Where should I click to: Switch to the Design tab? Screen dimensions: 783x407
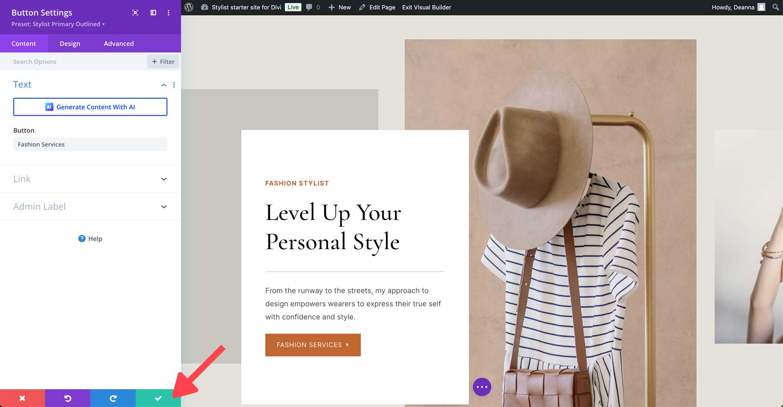coord(70,43)
